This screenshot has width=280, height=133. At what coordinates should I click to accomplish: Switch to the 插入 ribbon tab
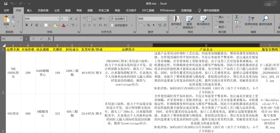pyautogui.click(x=30, y=11)
